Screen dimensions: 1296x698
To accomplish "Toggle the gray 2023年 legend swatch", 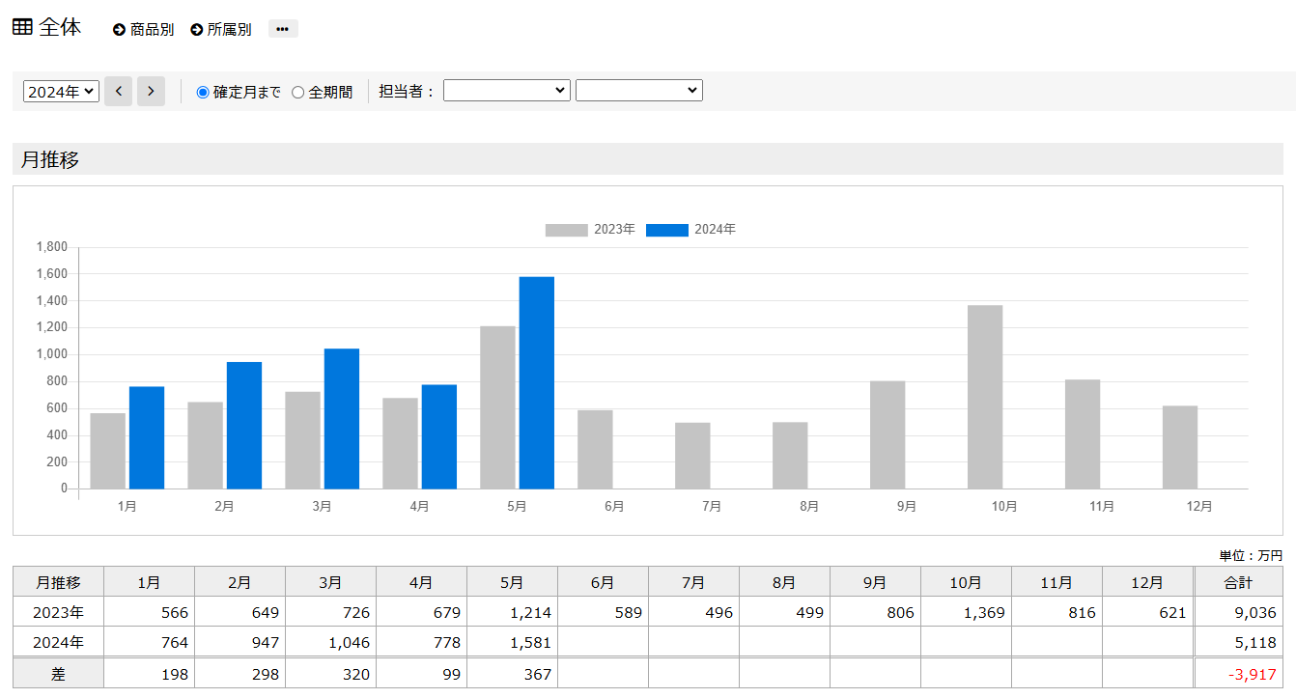I will pyautogui.click(x=566, y=230).
